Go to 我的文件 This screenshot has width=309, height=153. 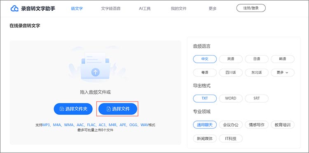(x=178, y=9)
